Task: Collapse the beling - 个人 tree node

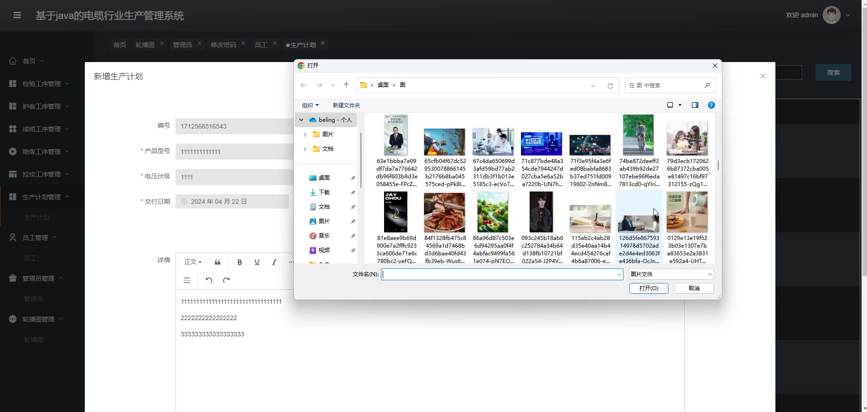Action: [x=301, y=120]
